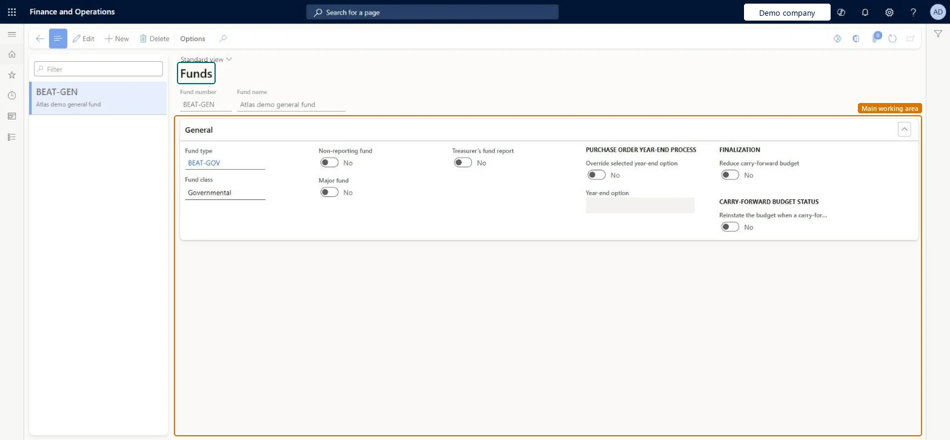The image size is (950, 440).
Task: Open the Fund class Governmental combo box
Action: [225, 193]
